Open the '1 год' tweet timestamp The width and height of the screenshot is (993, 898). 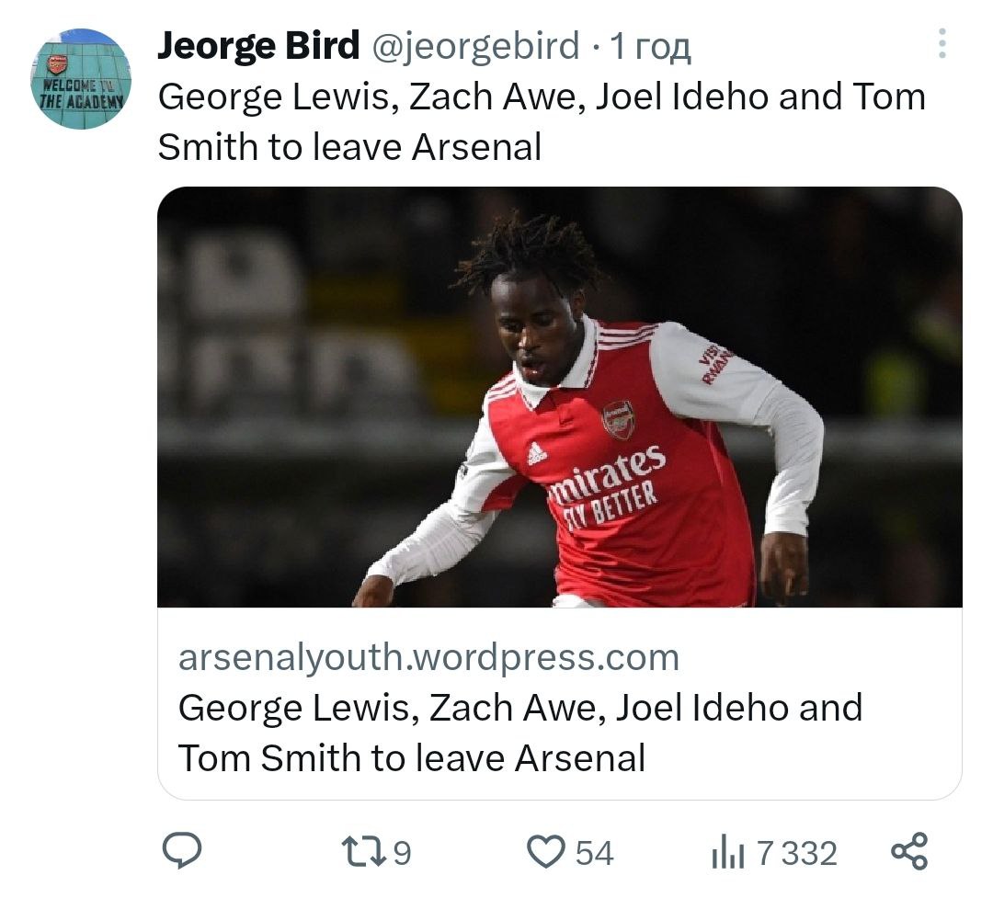[650, 45]
